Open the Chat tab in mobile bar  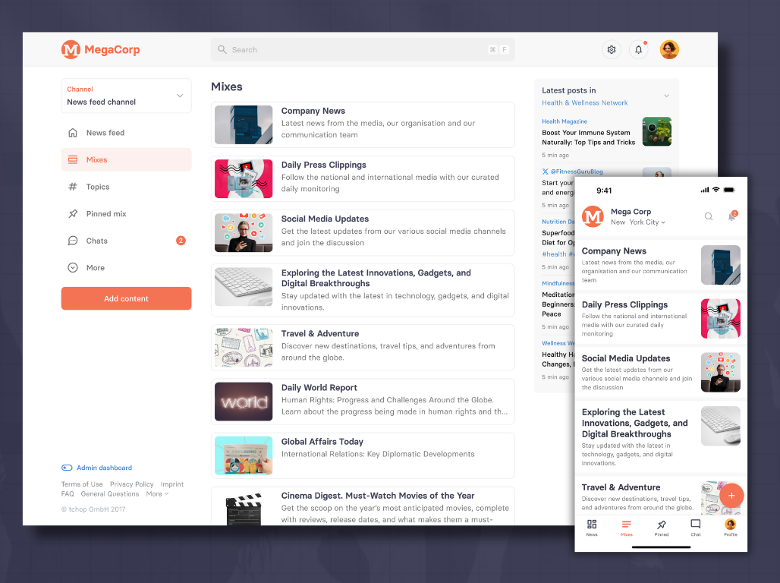[695, 528]
